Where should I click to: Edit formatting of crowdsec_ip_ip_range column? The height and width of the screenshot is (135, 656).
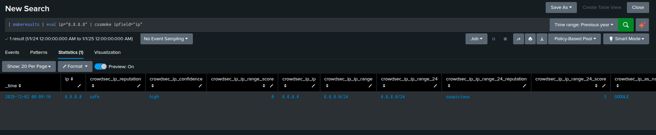coord(370,86)
